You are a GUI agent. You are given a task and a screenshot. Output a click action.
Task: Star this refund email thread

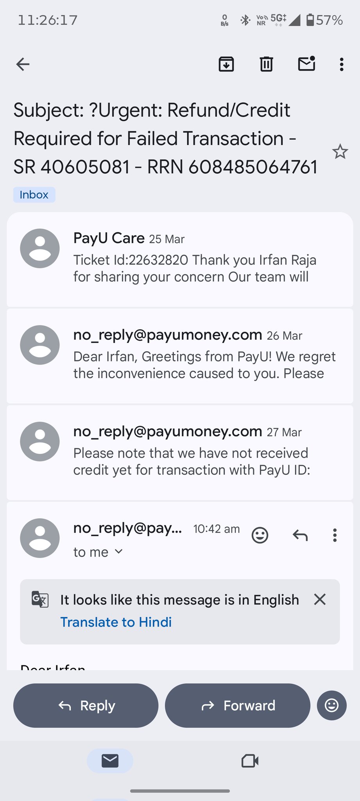click(x=340, y=152)
